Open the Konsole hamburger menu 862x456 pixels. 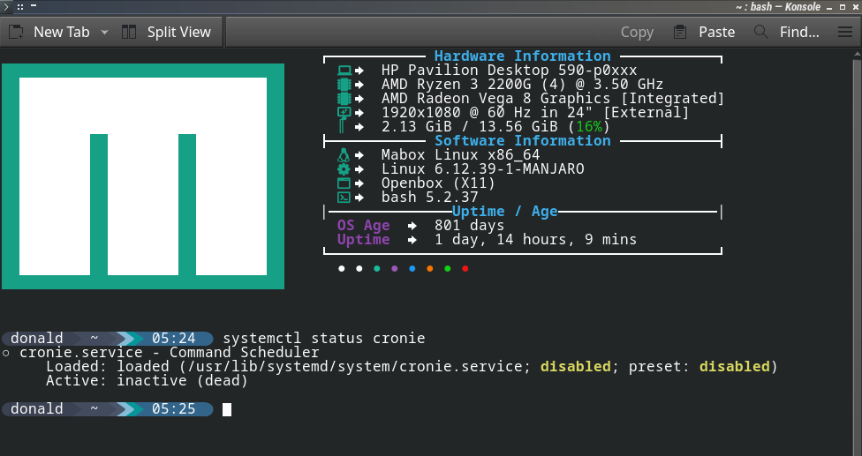pos(845,32)
